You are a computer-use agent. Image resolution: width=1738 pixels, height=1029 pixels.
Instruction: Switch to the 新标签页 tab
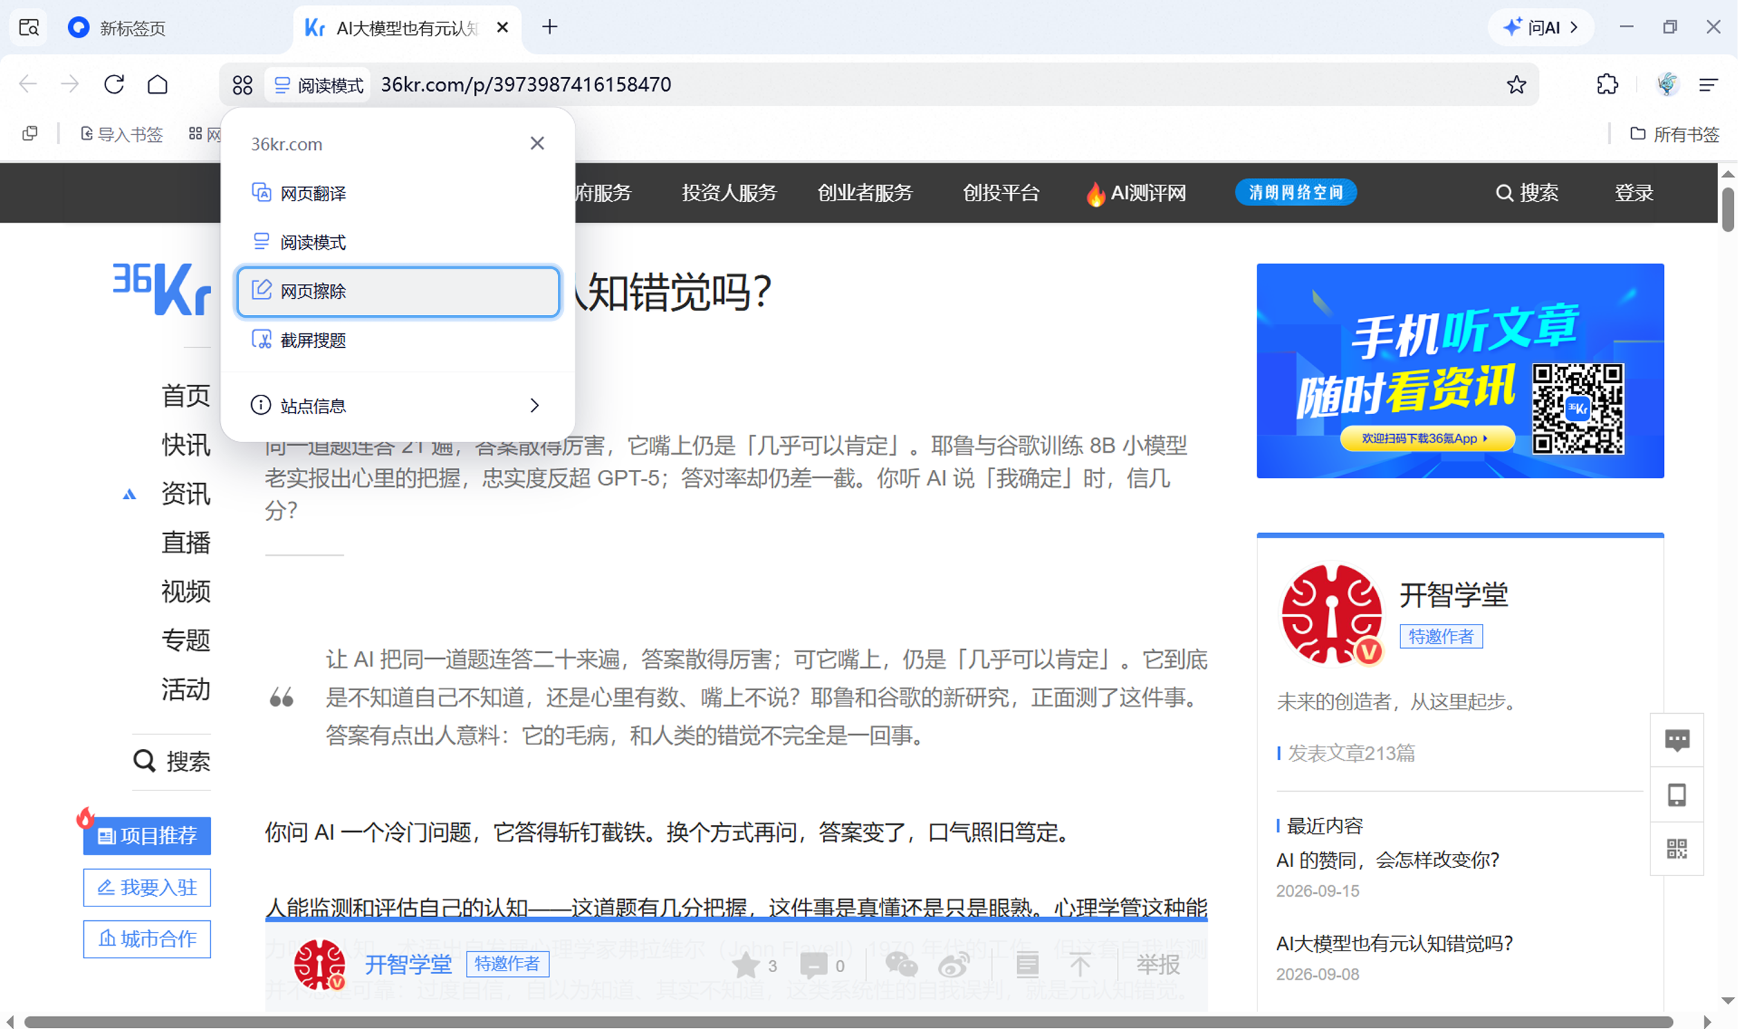coord(132,28)
